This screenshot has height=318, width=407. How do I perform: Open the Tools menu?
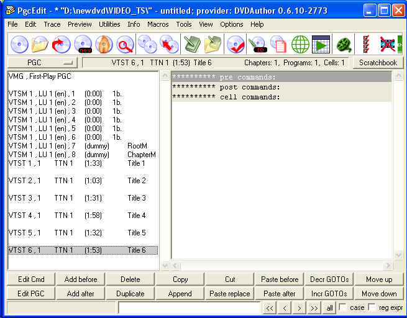click(184, 24)
